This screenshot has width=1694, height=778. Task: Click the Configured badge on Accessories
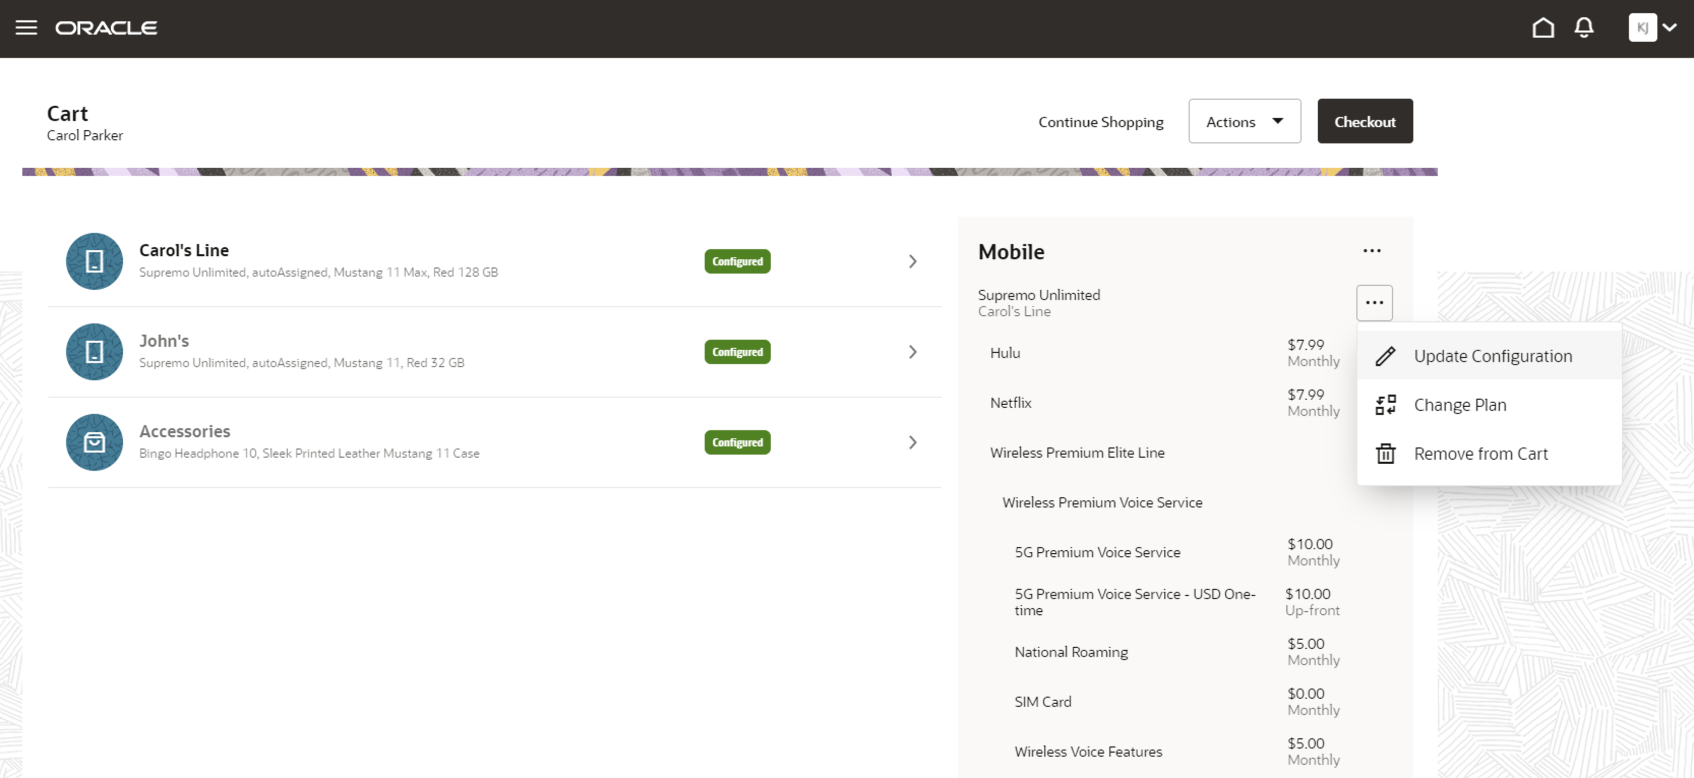tap(737, 442)
